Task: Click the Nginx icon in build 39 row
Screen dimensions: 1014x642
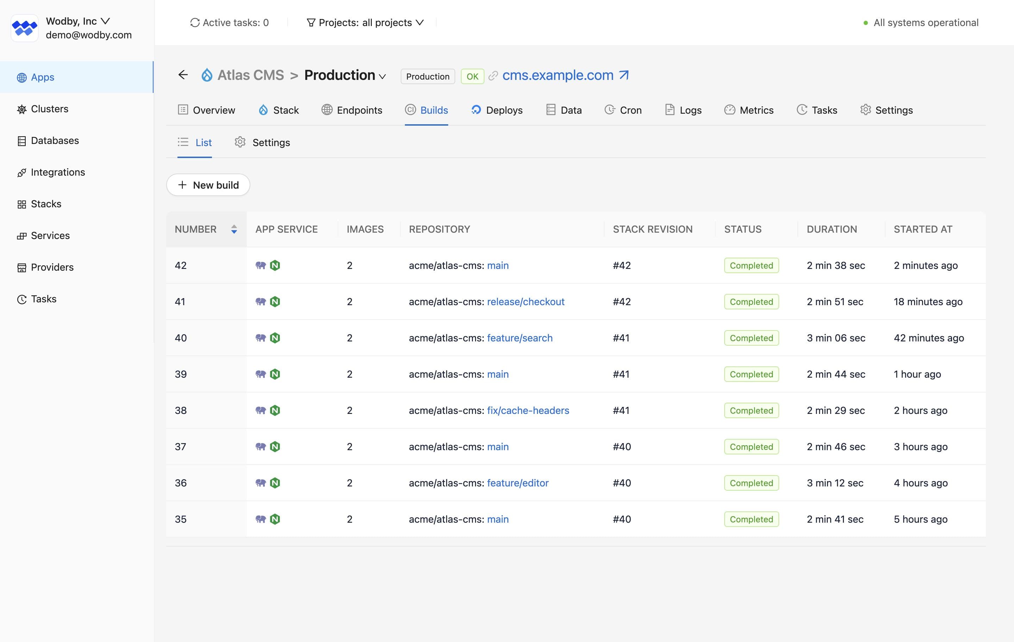Action: [275, 374]
